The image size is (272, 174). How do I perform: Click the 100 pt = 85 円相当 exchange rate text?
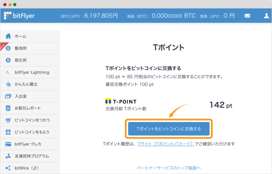click(x=164, y=77)
